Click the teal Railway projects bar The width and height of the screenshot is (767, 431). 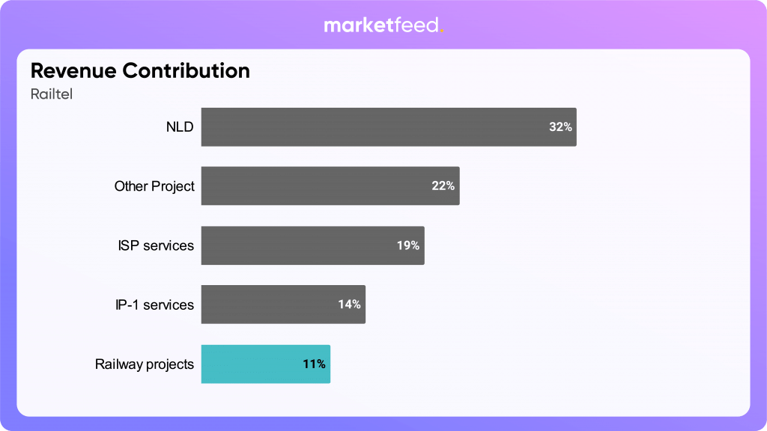click(x=247, y=364)
